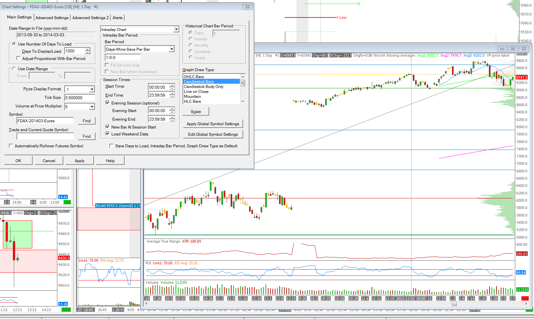Image resolution: width=534 pixels, height=319 pixels.
Task: Click the Evening End down spinner arrow
Action: (x=172, y=121)
